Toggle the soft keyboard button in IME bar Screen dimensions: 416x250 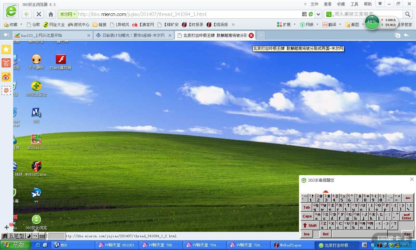(42, 236)
